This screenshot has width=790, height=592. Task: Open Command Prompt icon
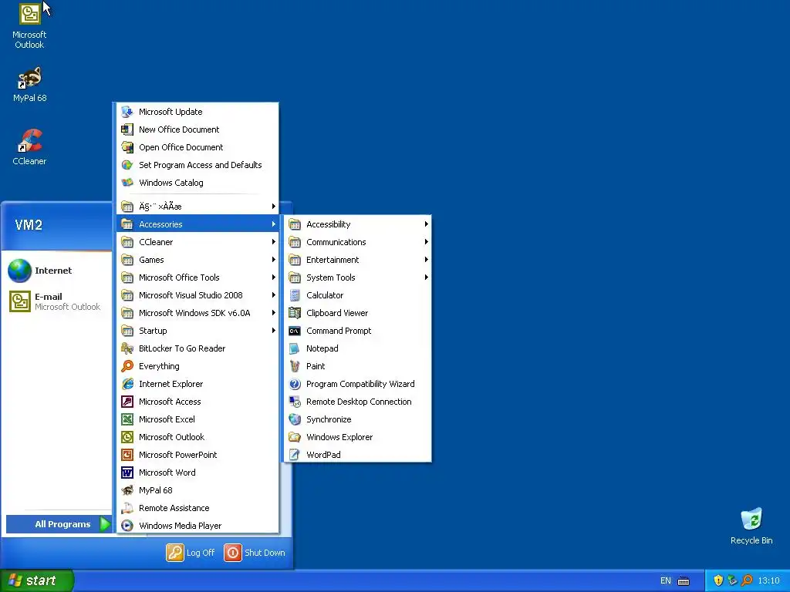295,331
